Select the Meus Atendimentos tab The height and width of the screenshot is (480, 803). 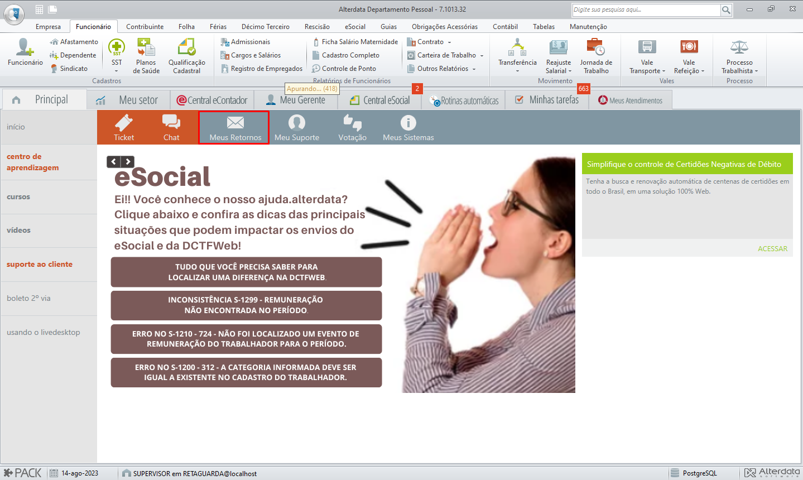coord(631,100)
